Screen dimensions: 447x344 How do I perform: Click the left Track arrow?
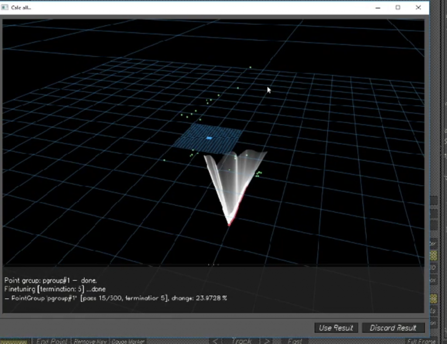215,341
